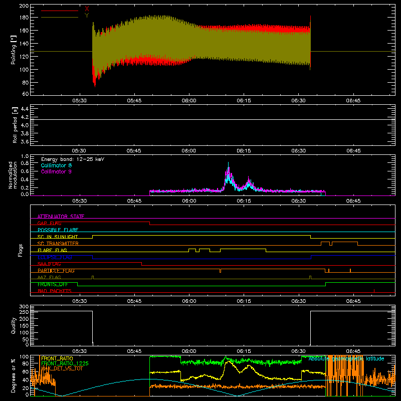Click the 'Absolute geomagnetic latitude' label

click(346, 358)
